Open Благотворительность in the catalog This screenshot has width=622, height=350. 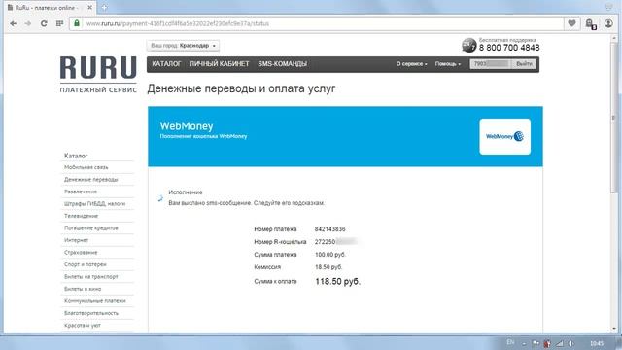91,313
